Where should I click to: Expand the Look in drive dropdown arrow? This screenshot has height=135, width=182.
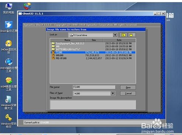click(x=115, y=35)
